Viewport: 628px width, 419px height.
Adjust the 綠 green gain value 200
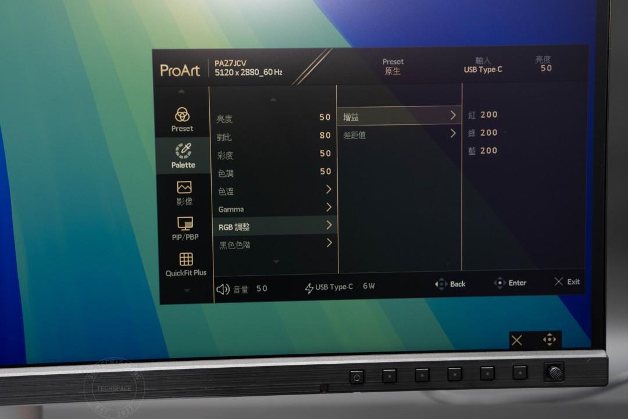[x=489, y=133]
